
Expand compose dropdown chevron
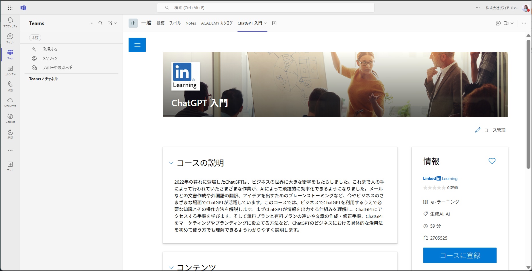(x=115, y=23)
